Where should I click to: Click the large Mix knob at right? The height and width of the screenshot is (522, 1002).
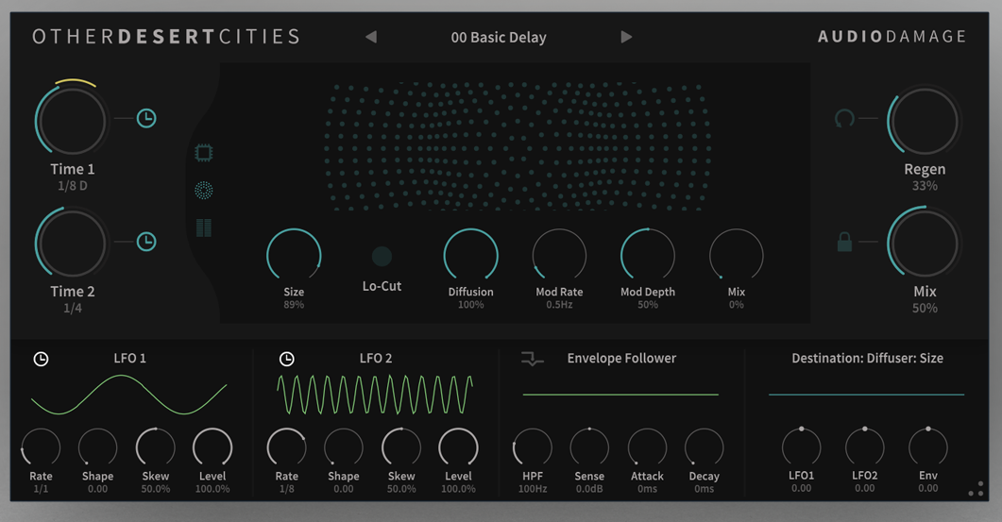pos(924,243)
